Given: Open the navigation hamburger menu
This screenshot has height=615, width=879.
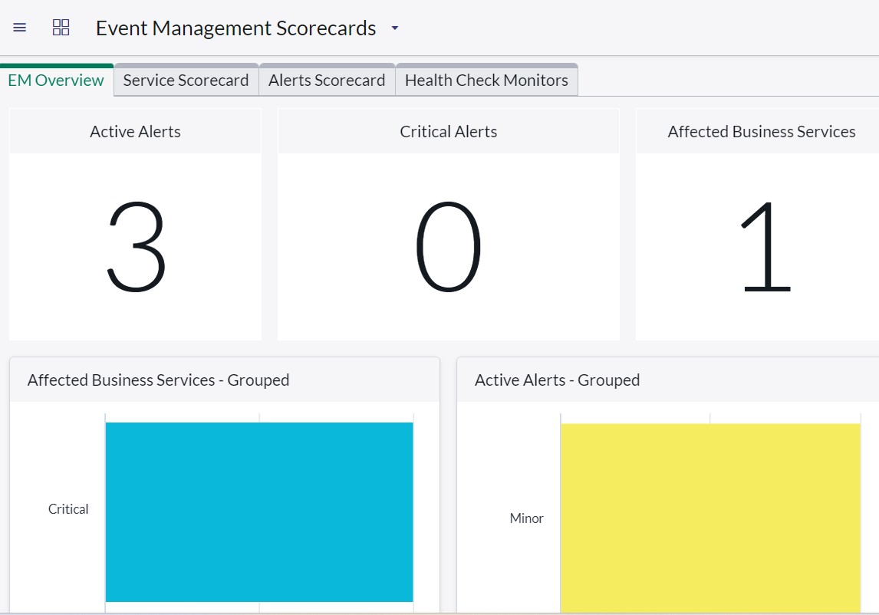Looking at the screenshot, I should tap(19, 28).
